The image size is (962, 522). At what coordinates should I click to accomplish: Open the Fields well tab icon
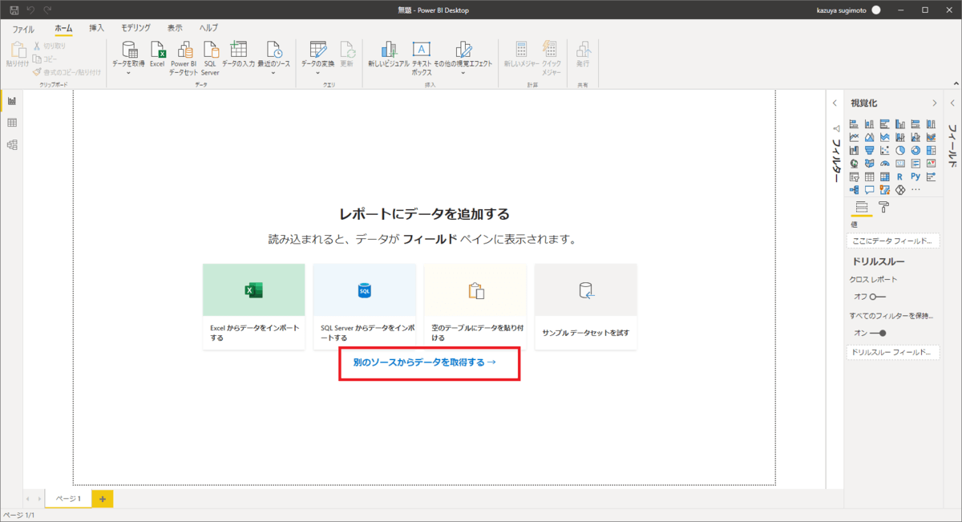tap(862, 208)
